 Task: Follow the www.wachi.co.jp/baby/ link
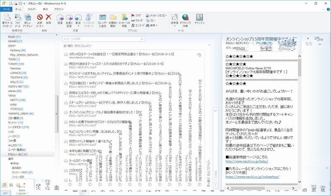pos(247,161)
